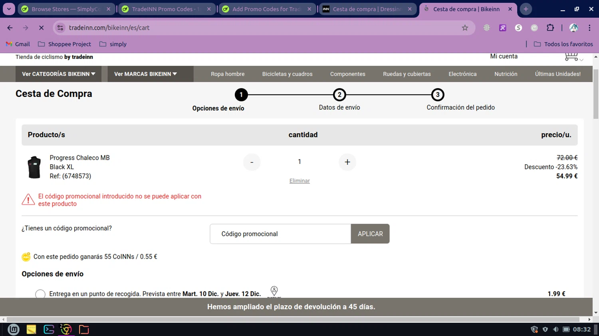Open Mi cuenta account link
This screenshot has width=599, height=336.
coord(504,56)
